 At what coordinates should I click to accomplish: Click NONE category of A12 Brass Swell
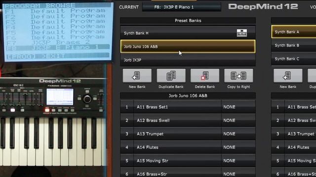pos(238,120)
